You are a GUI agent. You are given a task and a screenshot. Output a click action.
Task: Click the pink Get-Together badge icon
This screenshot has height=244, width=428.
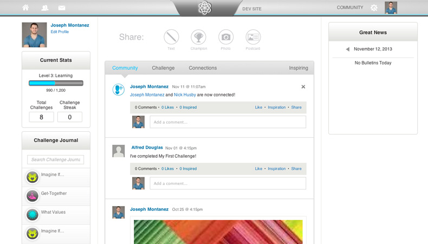click(x=32, y=196)
